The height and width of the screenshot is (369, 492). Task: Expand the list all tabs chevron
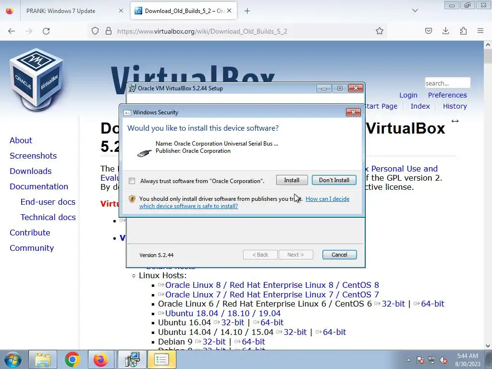click(415, 11)
